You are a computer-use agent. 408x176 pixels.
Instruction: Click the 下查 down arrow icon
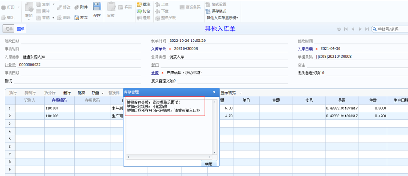point(158,11)
